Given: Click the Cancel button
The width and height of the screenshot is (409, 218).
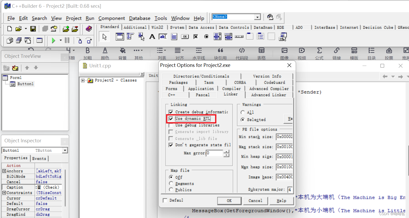Looking at the screenshot, I should 255,201.
